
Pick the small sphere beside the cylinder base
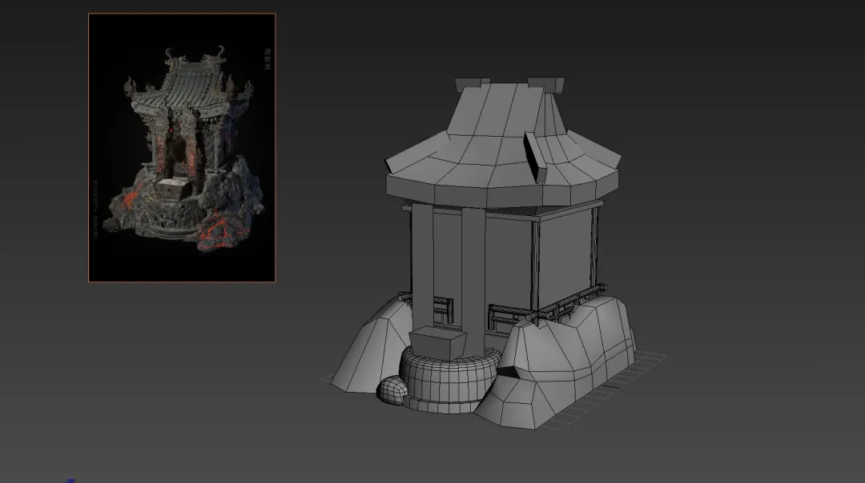click(x=391, y=390)
